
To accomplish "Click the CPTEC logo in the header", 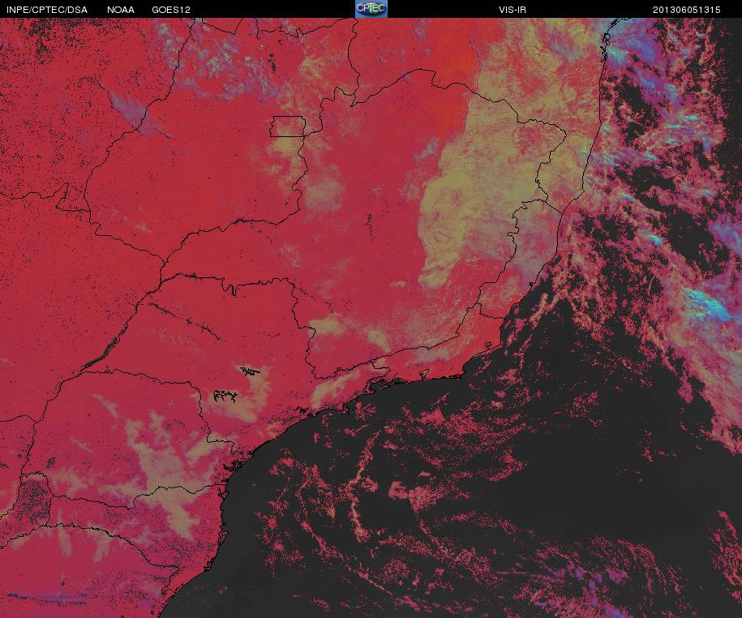I will (x=371, y=9).
